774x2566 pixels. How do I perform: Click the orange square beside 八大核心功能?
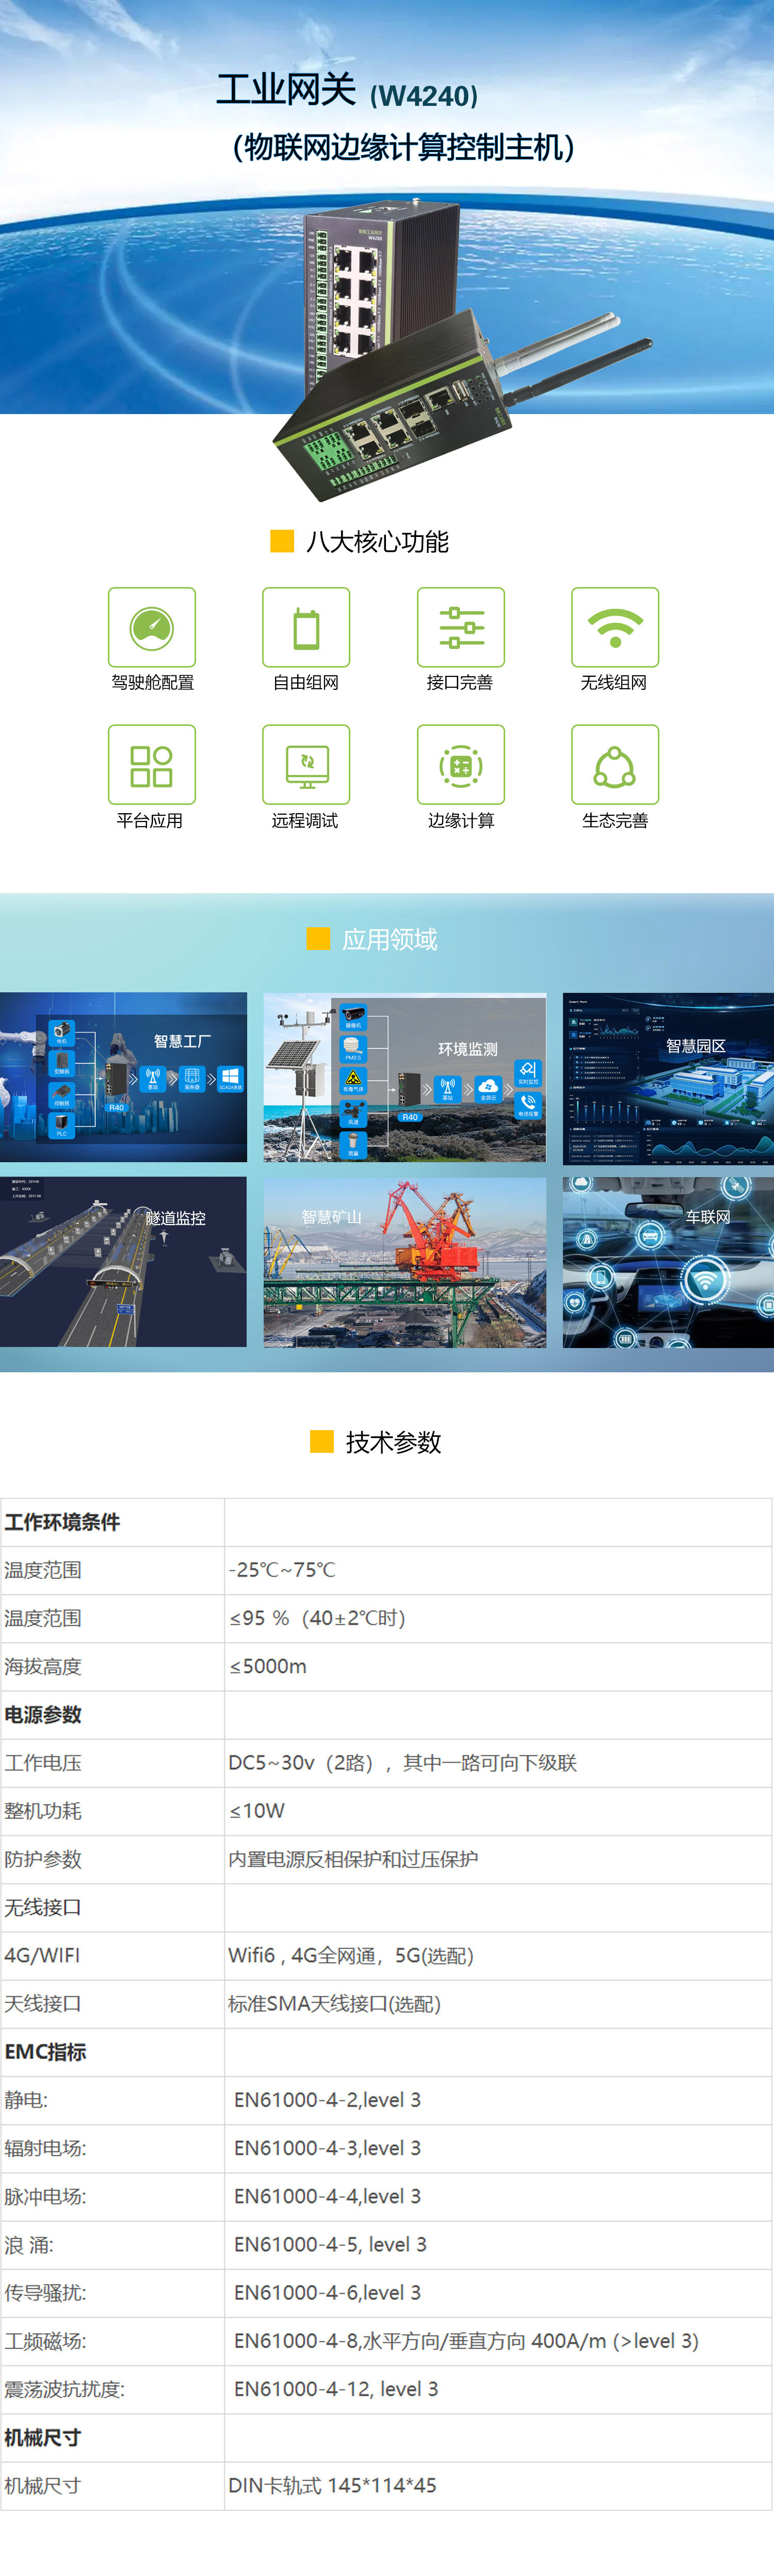[282, 541]
